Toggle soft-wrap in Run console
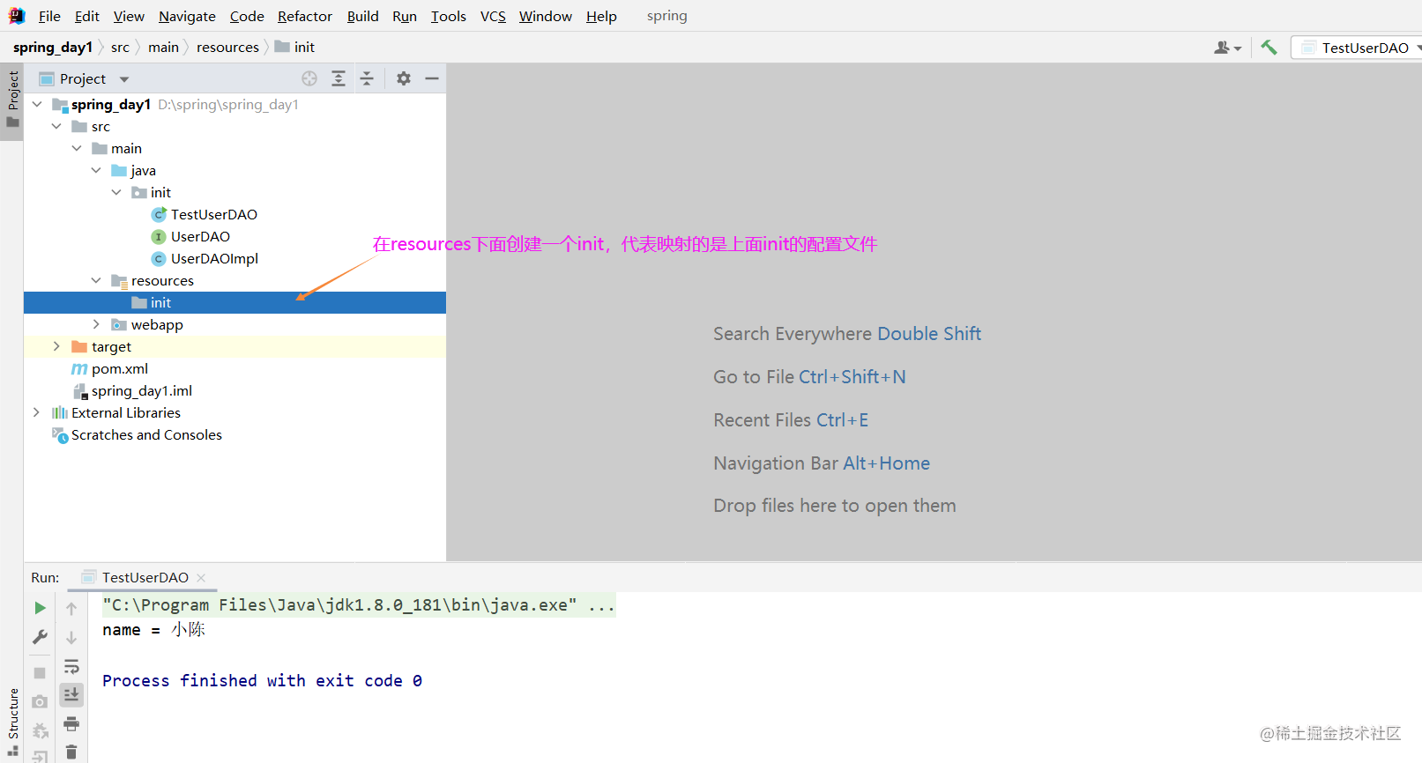The width and height of the screenshot is (1422, 763). [71, 666]
